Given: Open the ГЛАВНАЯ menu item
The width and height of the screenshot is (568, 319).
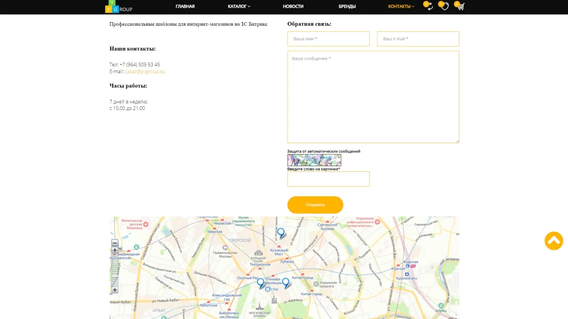Looking at the screenshot, I should coord(185,6).
